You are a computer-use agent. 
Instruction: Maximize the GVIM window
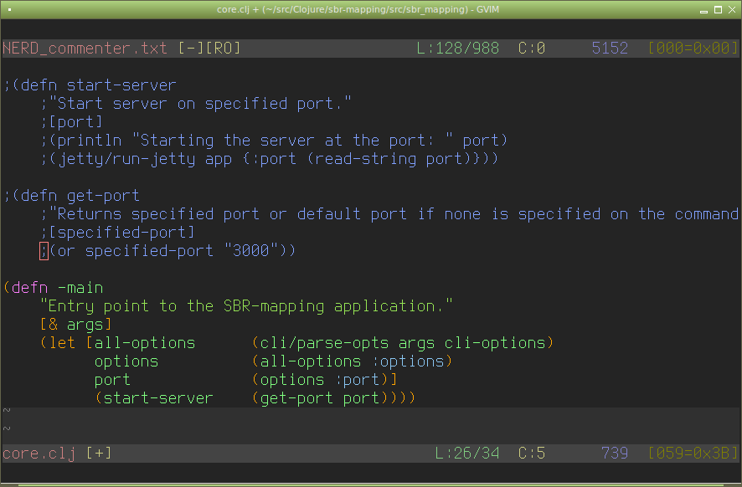click(x=716, y=10)
